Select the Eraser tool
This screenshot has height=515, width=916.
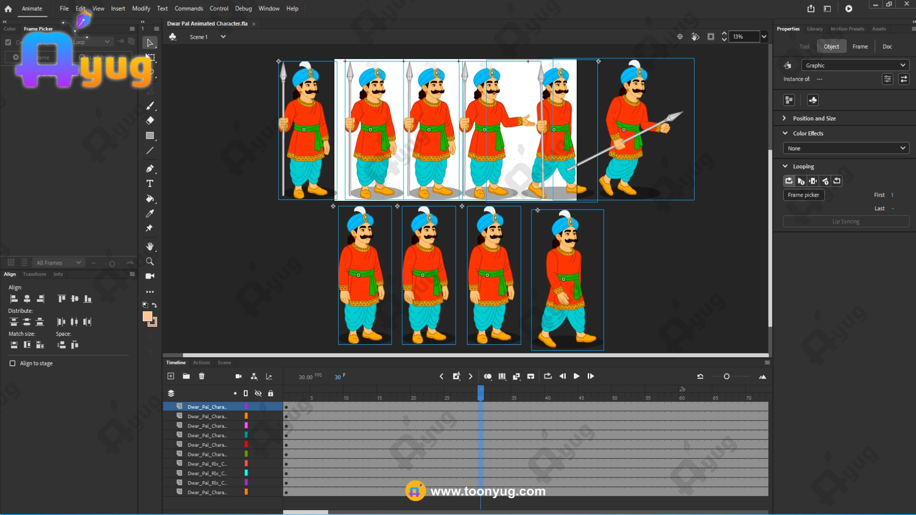coord(150,121)
